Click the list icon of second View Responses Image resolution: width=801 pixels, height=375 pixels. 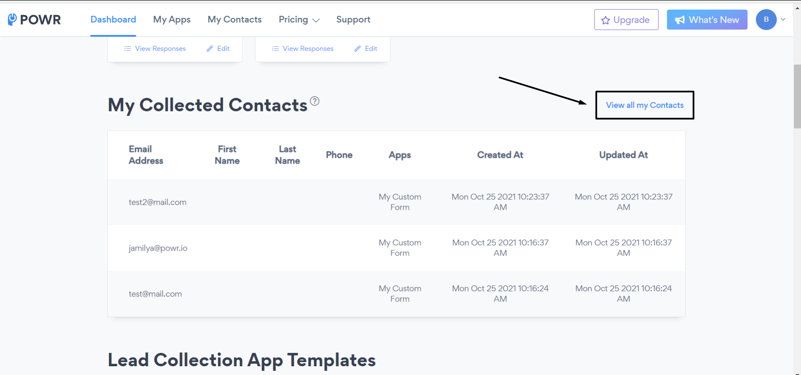click(275, 48)
